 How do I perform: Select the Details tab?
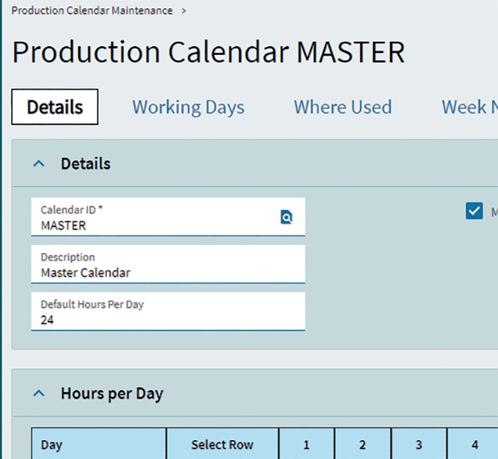[55, 107]
